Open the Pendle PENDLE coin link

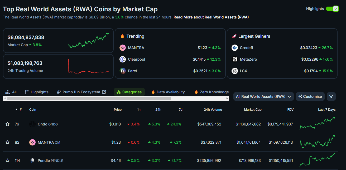click(x=50, y=161)
